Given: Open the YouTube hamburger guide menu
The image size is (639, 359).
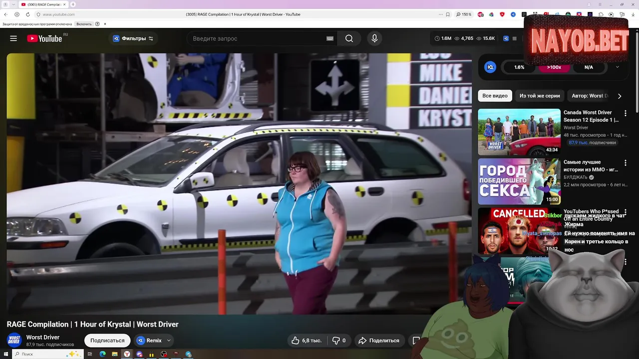Looking at the screenshot, I should (13, 38).
